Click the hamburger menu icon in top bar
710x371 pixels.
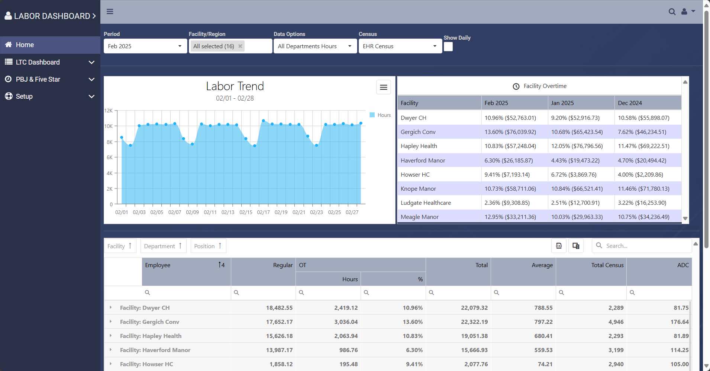coord(110,12)
